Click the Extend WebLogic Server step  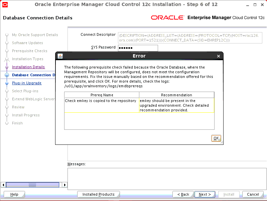33,99
